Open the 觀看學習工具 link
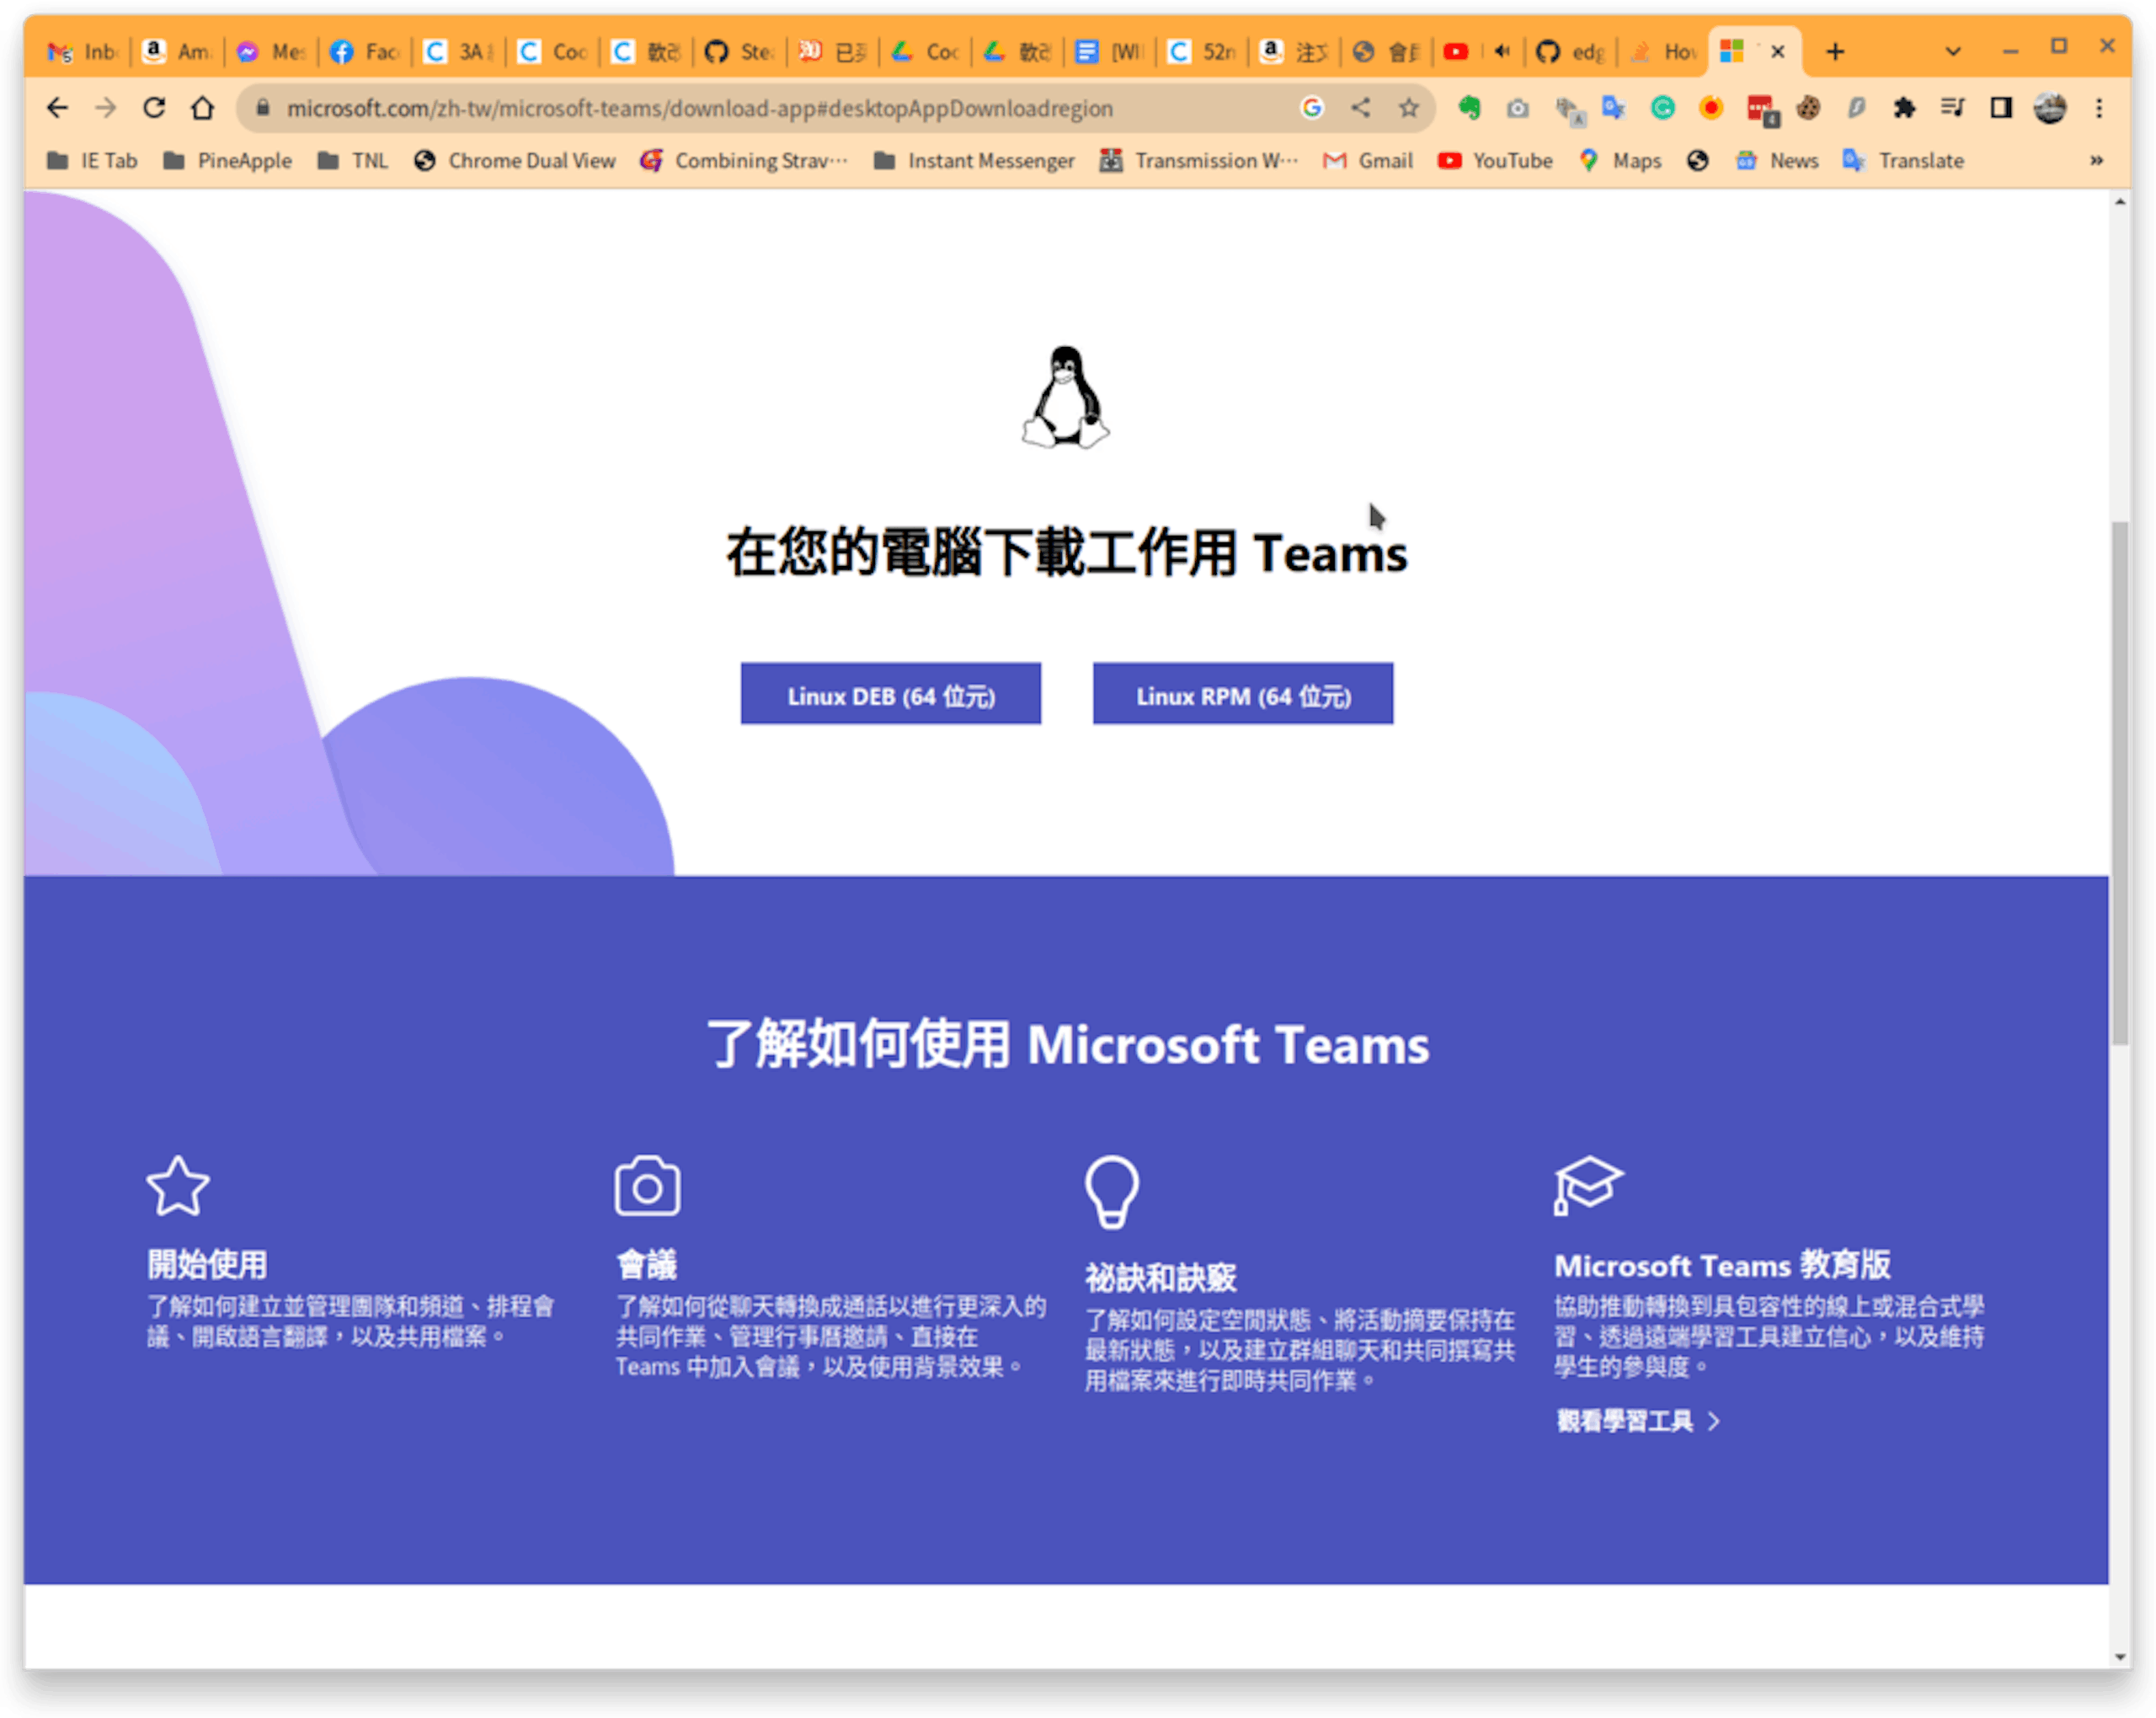Viewport: 2156px width, 1718px height. (x=1638, y=1421)
